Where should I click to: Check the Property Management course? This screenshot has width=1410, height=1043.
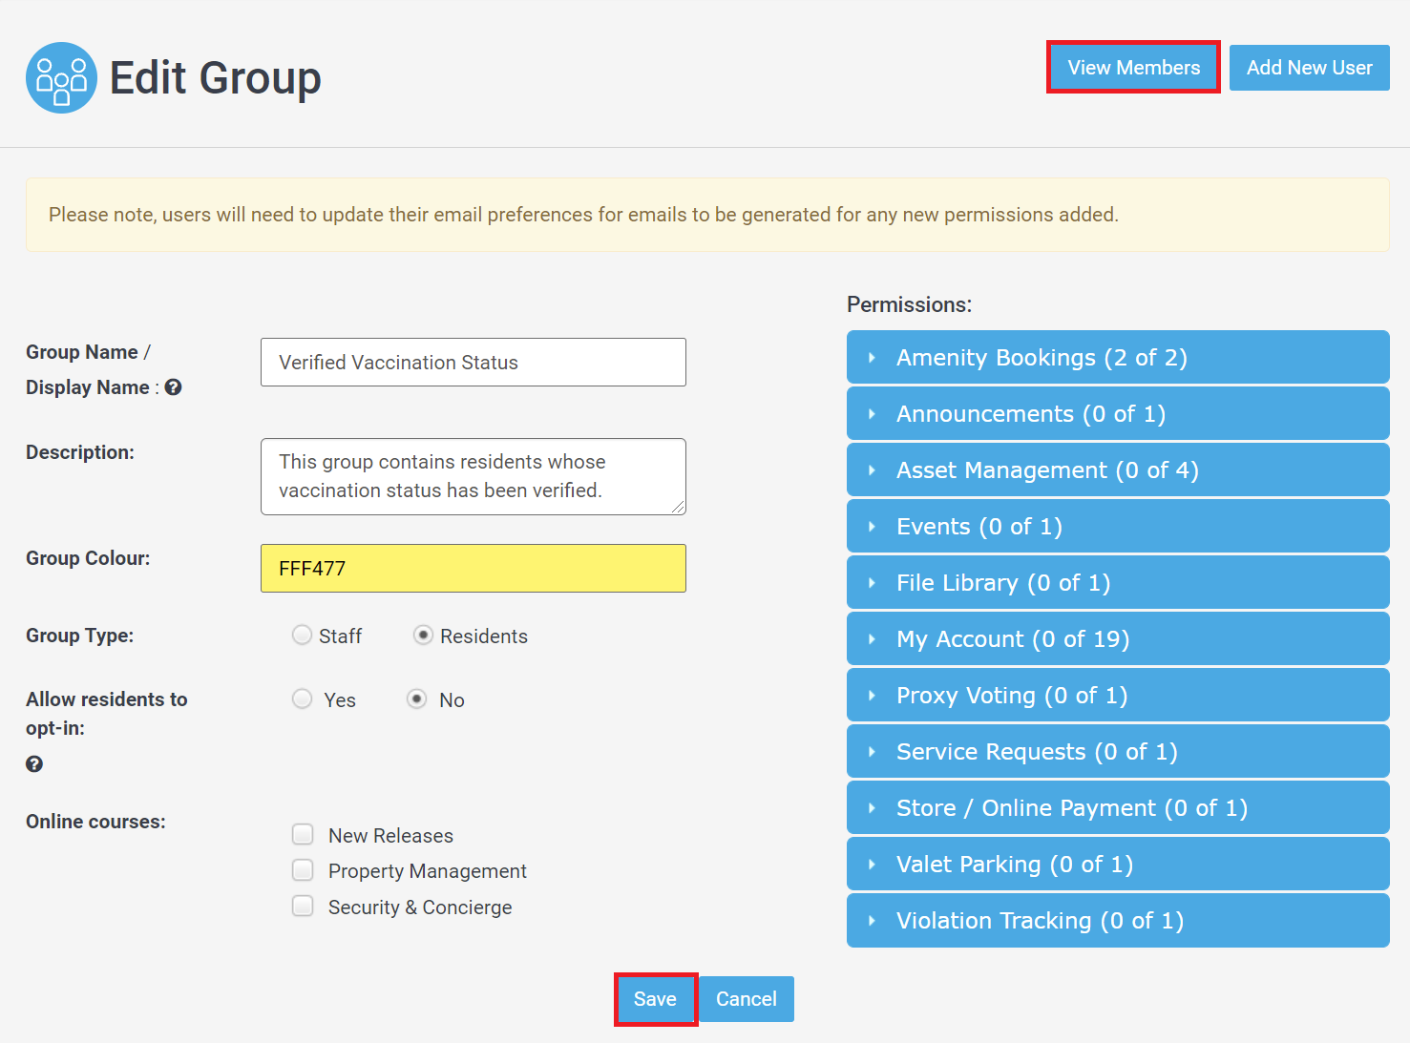tap(303, 870)
